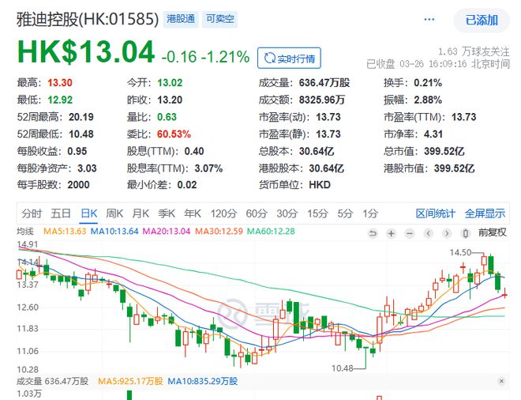Click the volume MA5:925.17万股 label
Screen dimensions: 521x400
pos(130,381)
